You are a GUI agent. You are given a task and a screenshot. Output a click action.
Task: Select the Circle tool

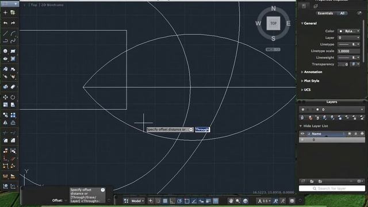click(x=5, y=51)
